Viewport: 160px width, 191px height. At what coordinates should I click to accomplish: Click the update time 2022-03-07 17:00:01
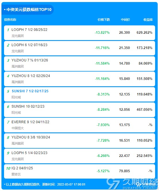pyautogui.click(x=71, y=184)
